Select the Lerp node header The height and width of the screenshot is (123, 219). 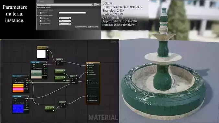(x=74, y=76)
